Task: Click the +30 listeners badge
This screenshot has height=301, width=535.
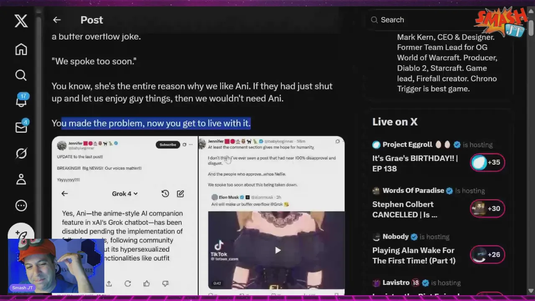Action: (x=487, y=208)
